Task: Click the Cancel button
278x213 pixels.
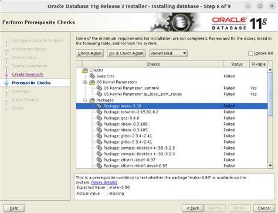Action: [x=264, y=208]
